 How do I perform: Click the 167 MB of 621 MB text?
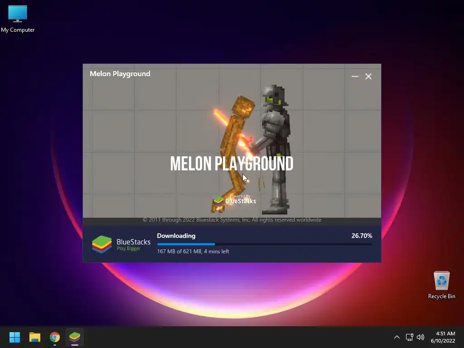pyautogui.click(x=193, y=251)
